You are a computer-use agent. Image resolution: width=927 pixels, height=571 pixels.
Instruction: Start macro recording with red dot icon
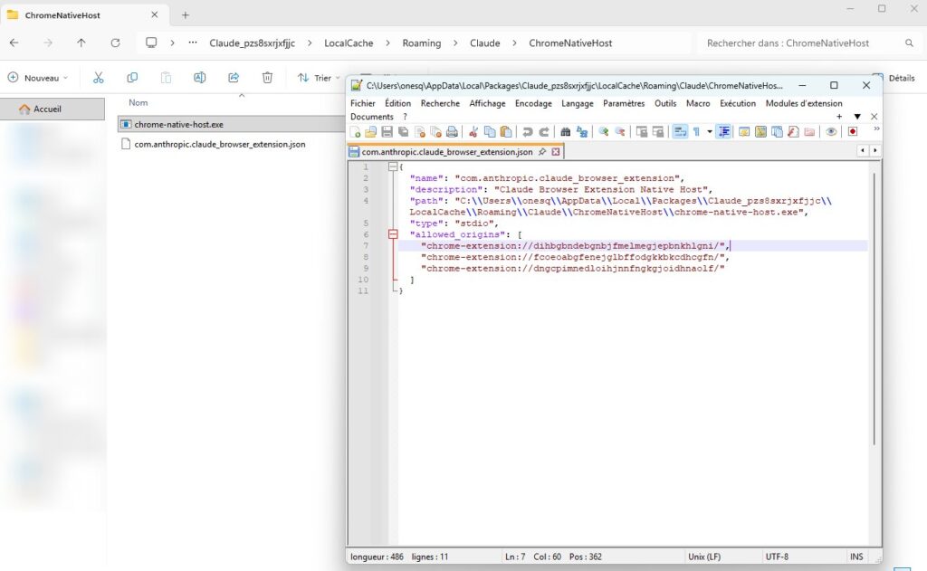[853, 132]
